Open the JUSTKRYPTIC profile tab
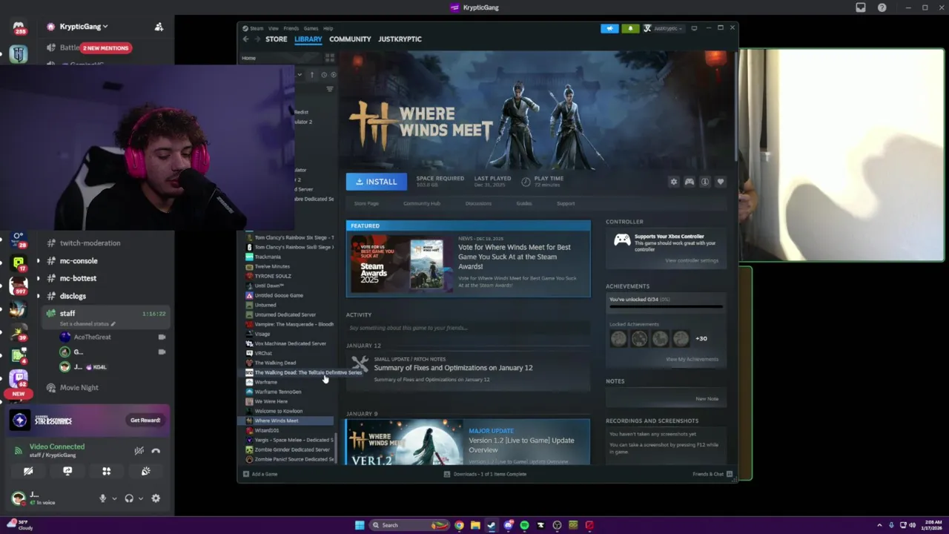The width and height of the screenshot is (949, 534). [400, 39]
